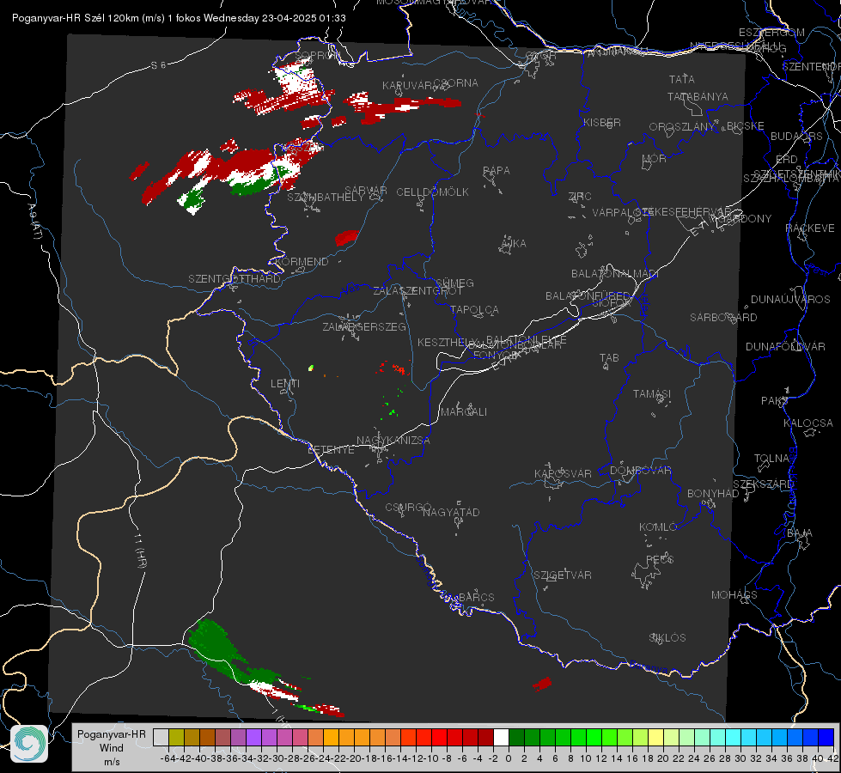
Task: Click the SZOMBATHELY city label
Action: [x=326, y=198]
